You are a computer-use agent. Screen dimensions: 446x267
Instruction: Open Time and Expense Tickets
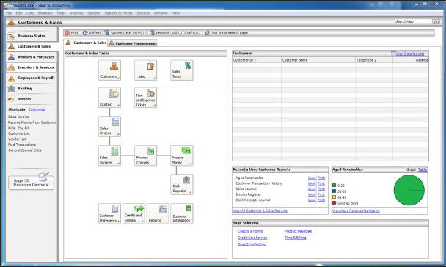[x=145, y=98]
